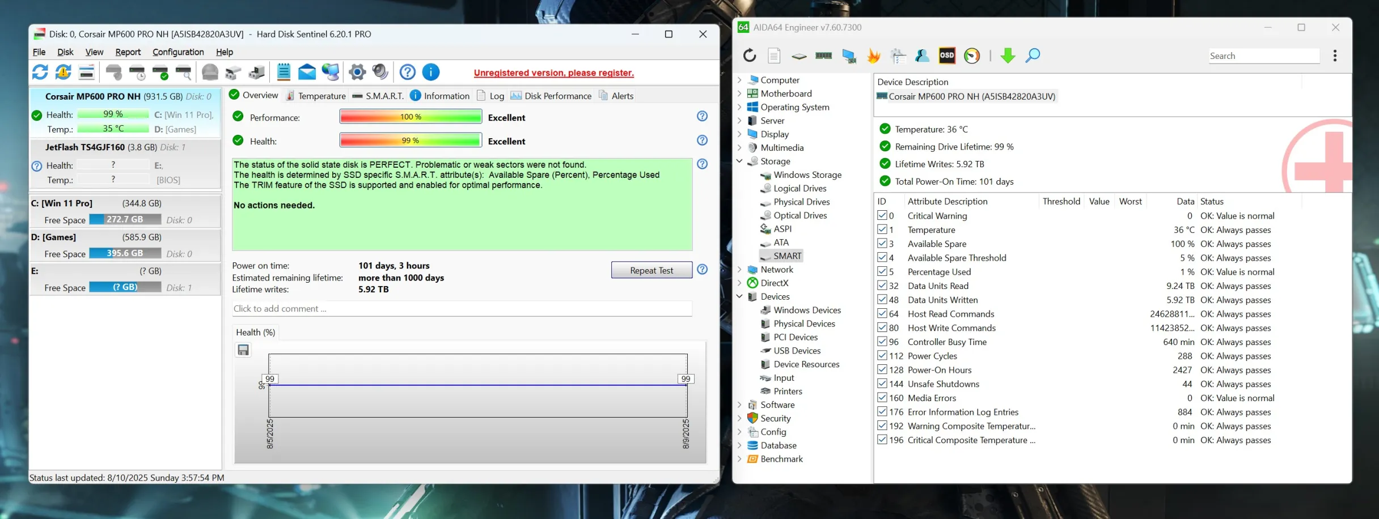1379x519 pixels.
Task: Click the speaker sound icon in toolbar
Action: [x=380, y=72]
